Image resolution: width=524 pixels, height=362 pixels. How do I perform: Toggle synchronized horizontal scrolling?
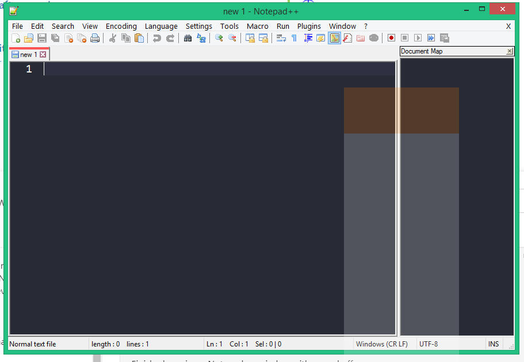(x=263, y=38)
